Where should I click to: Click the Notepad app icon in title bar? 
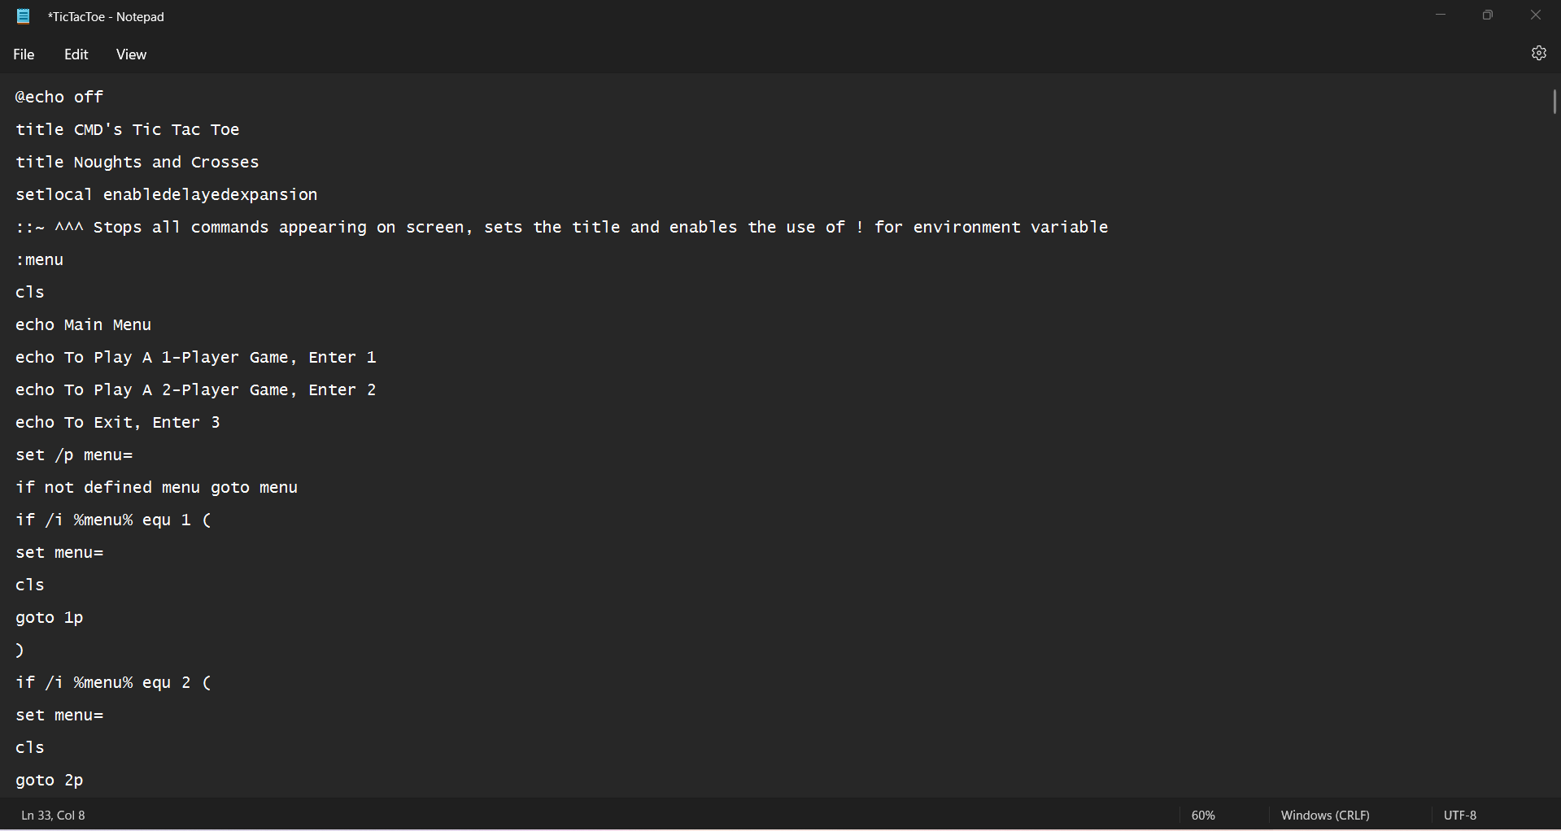pyautogui.click(x=24, y=16)
